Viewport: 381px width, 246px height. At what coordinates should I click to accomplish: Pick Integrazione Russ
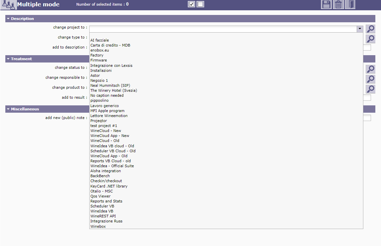[x=226, y=221]
